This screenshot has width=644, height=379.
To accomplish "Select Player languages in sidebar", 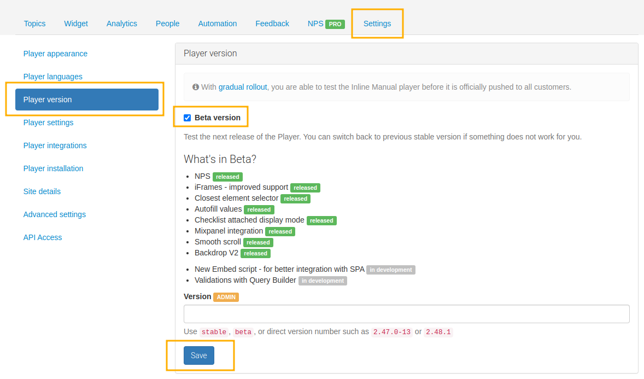I will [x=53, y=77].
